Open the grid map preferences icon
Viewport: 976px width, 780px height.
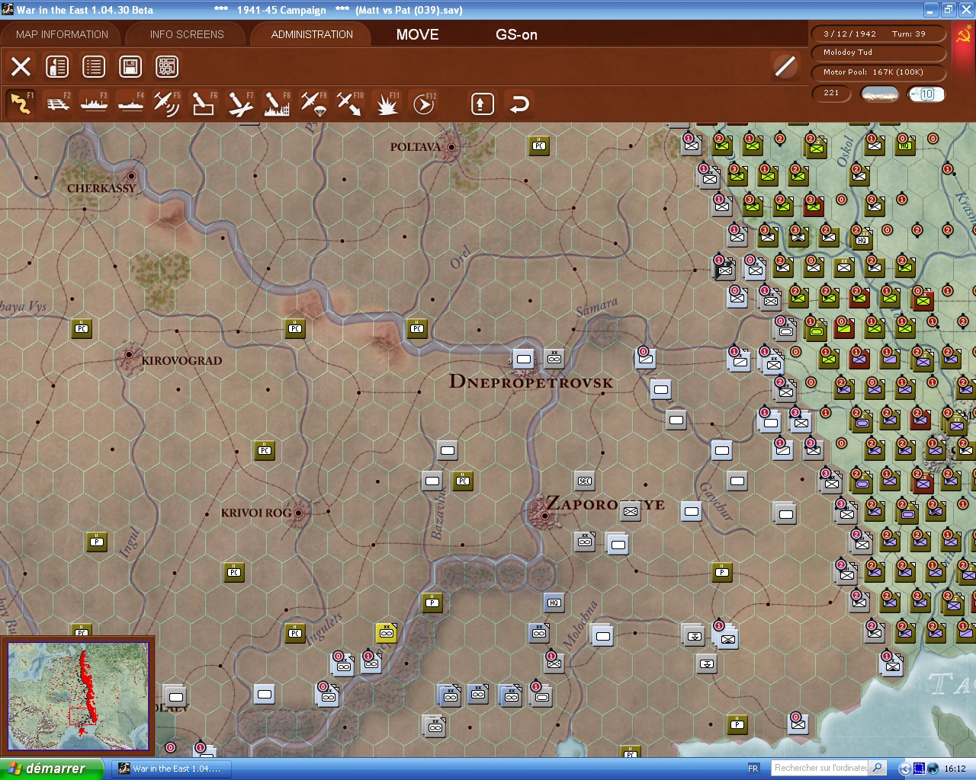pyautogui.click(x=167, y=66)
